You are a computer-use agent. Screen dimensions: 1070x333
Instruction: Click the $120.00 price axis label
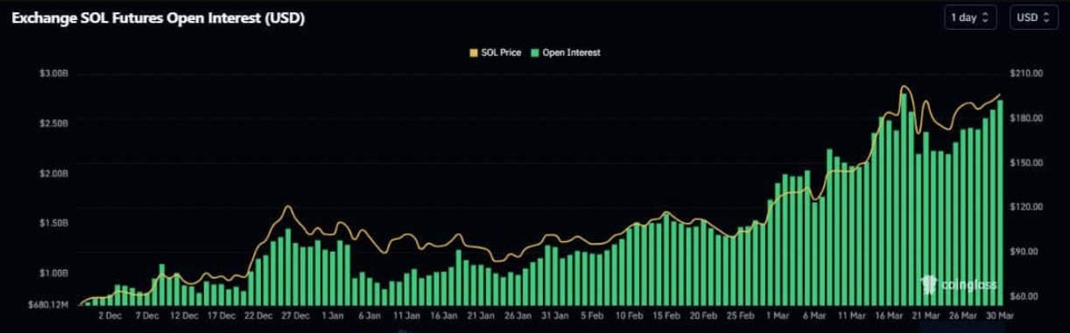pos(1025,207)
